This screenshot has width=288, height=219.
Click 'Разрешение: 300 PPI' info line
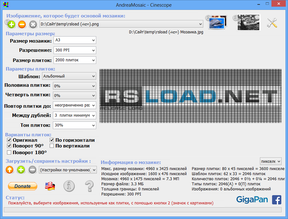121,194
